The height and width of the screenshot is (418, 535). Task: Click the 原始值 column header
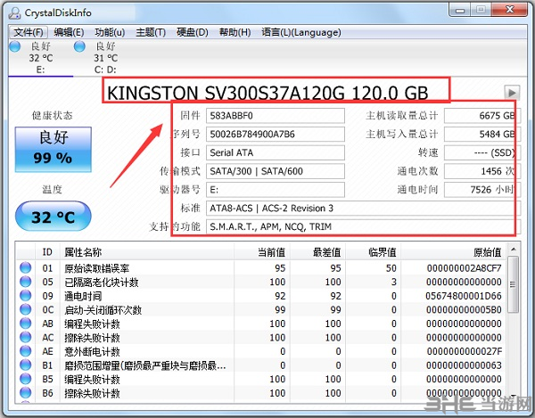click(x=454, y=252)
